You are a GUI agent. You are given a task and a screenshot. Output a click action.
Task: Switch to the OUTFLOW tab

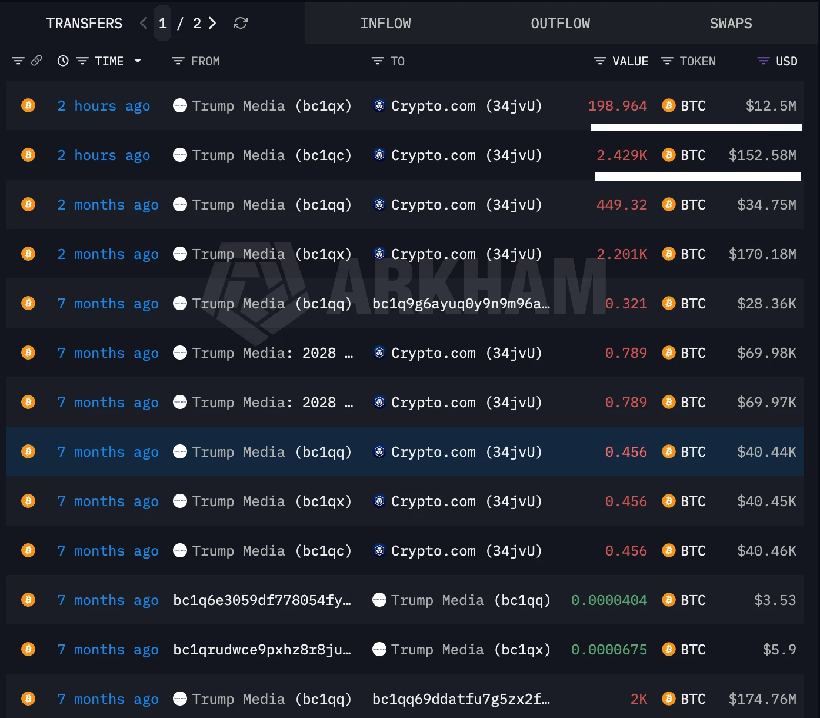tap(560, 24)
